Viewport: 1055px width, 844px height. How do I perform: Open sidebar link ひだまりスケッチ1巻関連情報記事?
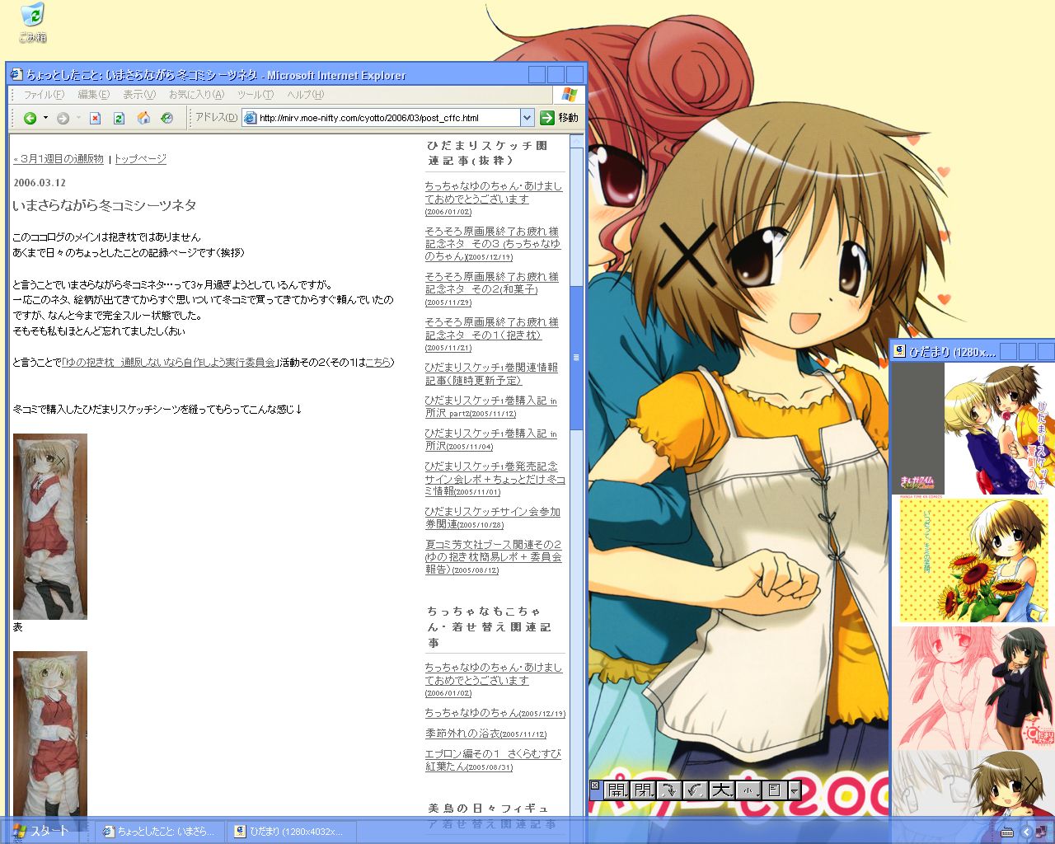491,374
